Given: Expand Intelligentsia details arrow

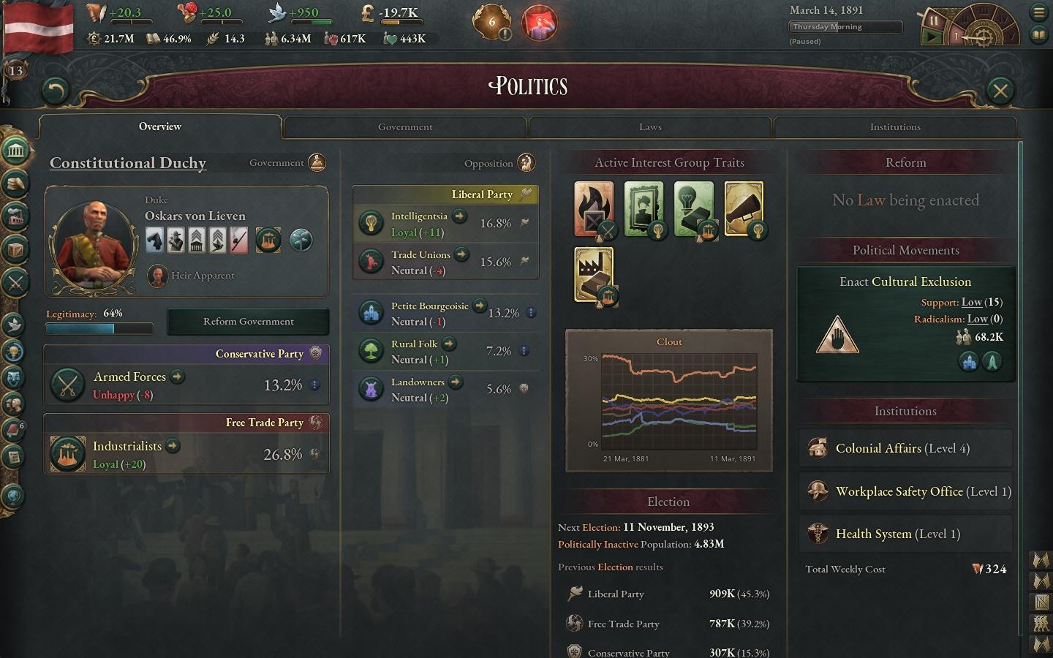Looking at the screenshot, I should (x=459, y=216).
